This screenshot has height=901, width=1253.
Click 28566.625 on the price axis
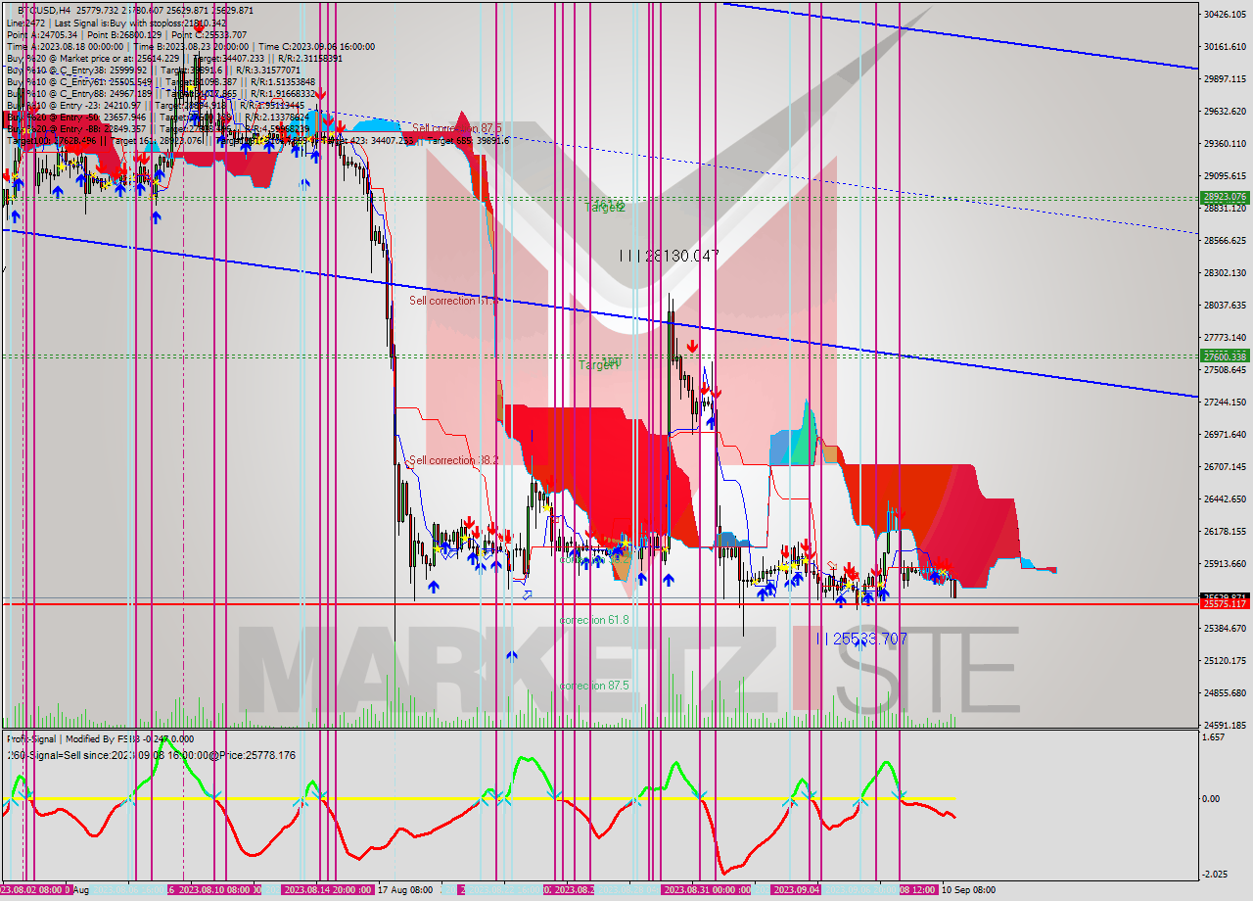pyautogui.click(x=1225, y=240)
